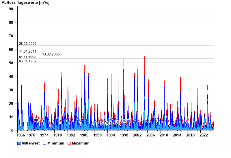Viewport: 231px width, 158px height.
Task: Click the 28.05.2006 peak date label
Action: [x=28, y=44]
